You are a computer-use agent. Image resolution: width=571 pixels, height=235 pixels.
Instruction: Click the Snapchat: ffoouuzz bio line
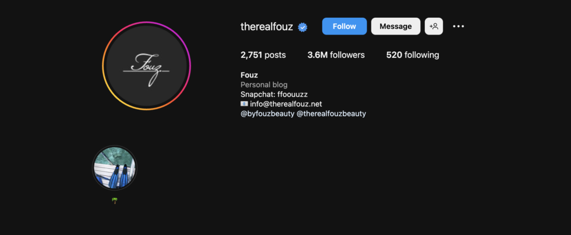click(x=274, y=95)
